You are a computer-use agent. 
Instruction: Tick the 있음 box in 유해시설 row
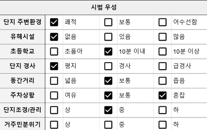coord(108,37)
